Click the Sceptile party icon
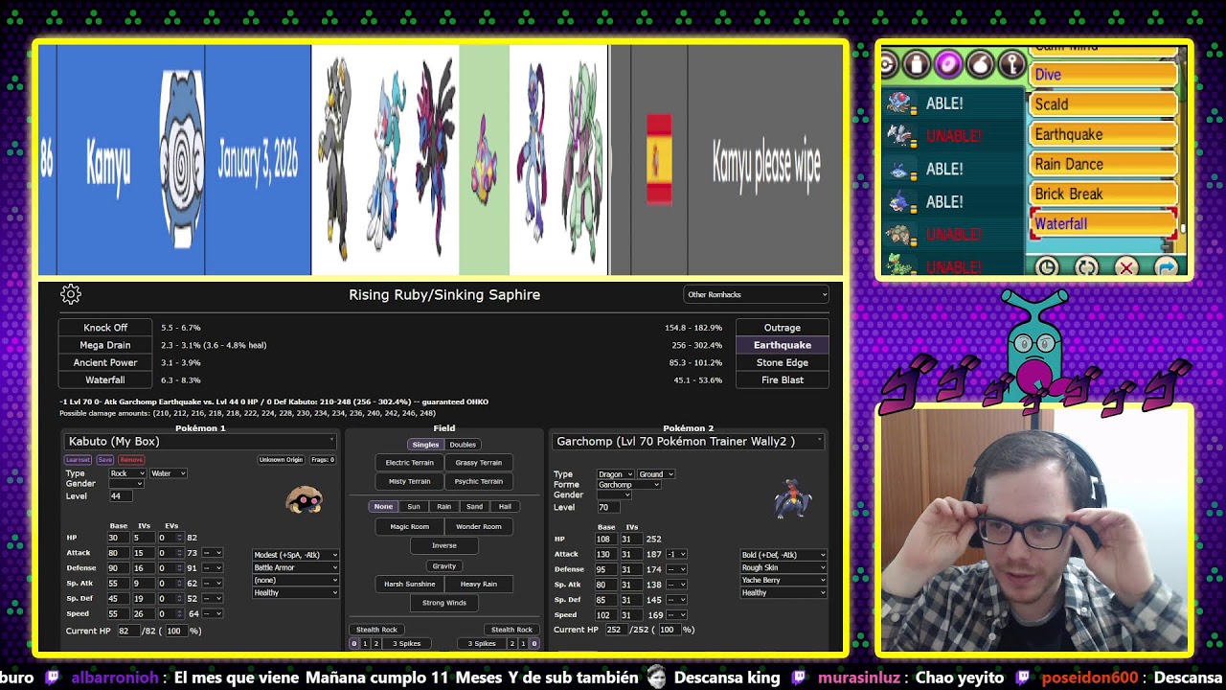The height and width of the screenshot is (690, 1226). pos(900,265)
